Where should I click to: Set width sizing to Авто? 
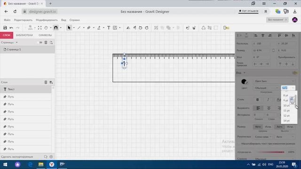click(x=258, y=127)
